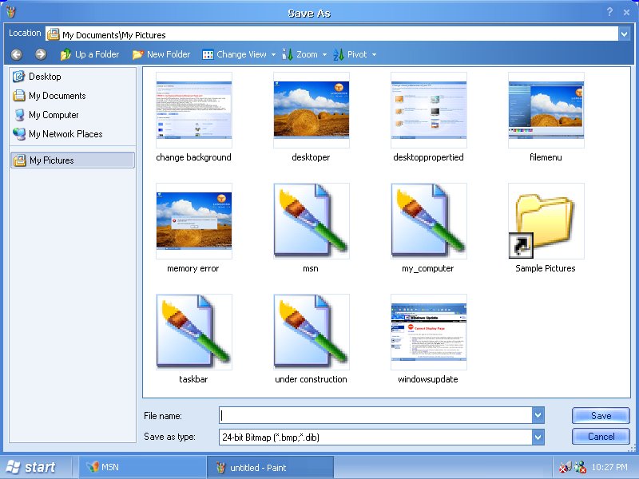Open the Change View dropdown
This screenshot has height=479, width=639.
(x=239, y=54)
